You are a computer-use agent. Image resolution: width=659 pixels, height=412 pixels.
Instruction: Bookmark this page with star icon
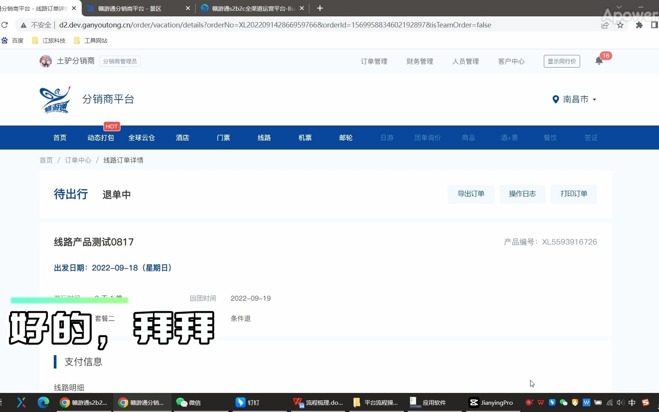point(620,25)
